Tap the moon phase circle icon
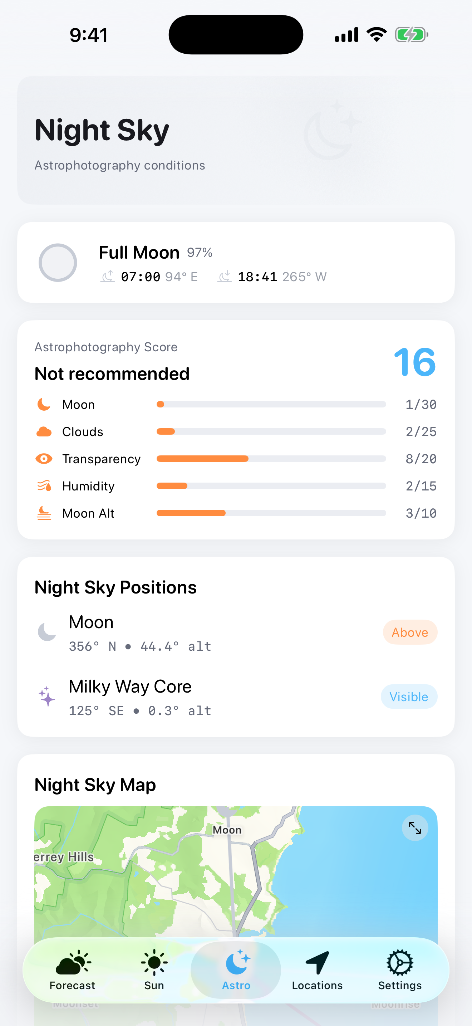Viewport: 472px width, 1026px height. coord(58,263)
